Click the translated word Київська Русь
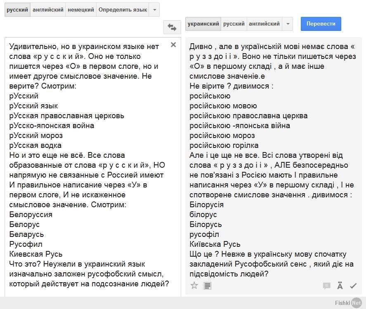The width and height of the screenshot is (366, 309). [215, 244]
